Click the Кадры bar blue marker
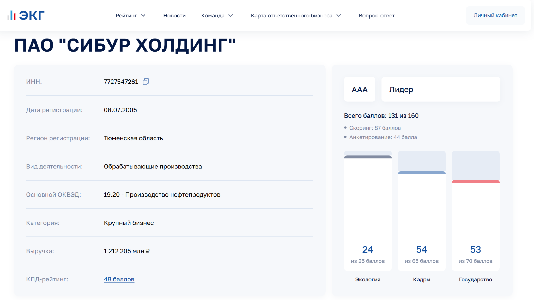The image size is (534, 300). click(422, 173)
